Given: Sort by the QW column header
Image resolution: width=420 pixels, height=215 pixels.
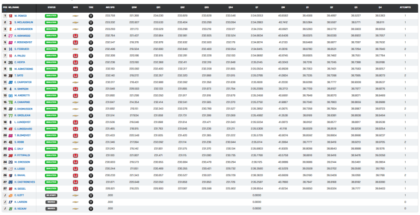Looking at the screenshot, I should pos(283,7).
